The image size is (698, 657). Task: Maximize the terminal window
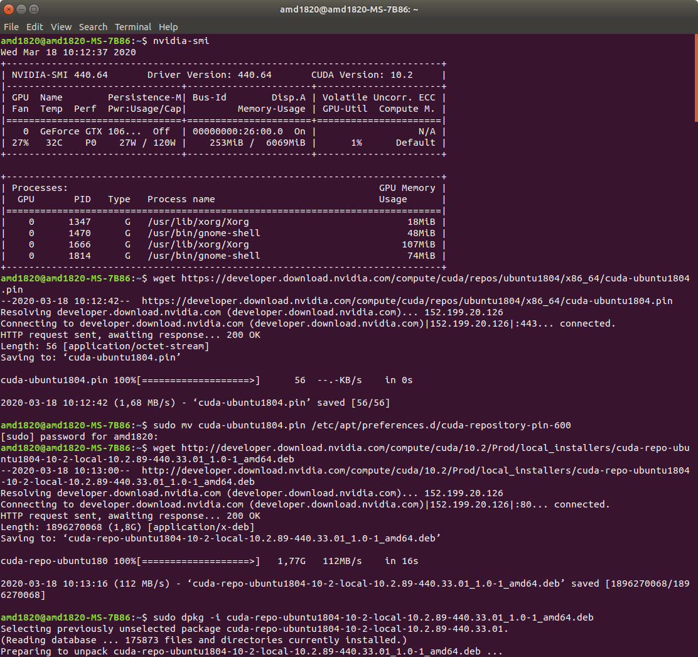tap(34, 9)
